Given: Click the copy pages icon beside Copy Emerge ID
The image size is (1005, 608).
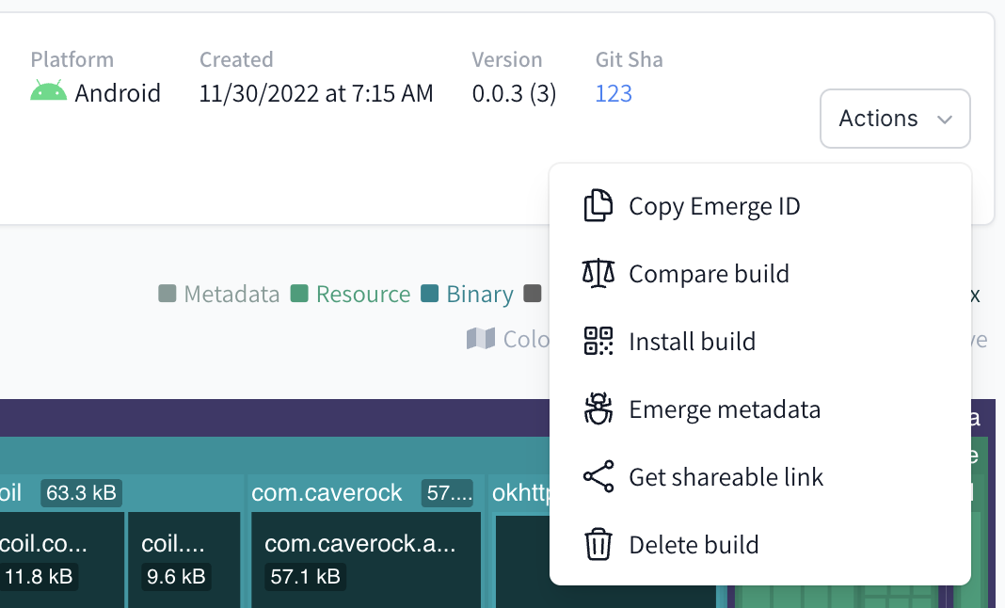Looking at the screenshot, I should tap(598, 205).
